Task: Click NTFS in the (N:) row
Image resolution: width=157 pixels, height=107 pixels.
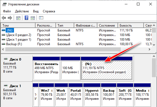Action: 80,30
